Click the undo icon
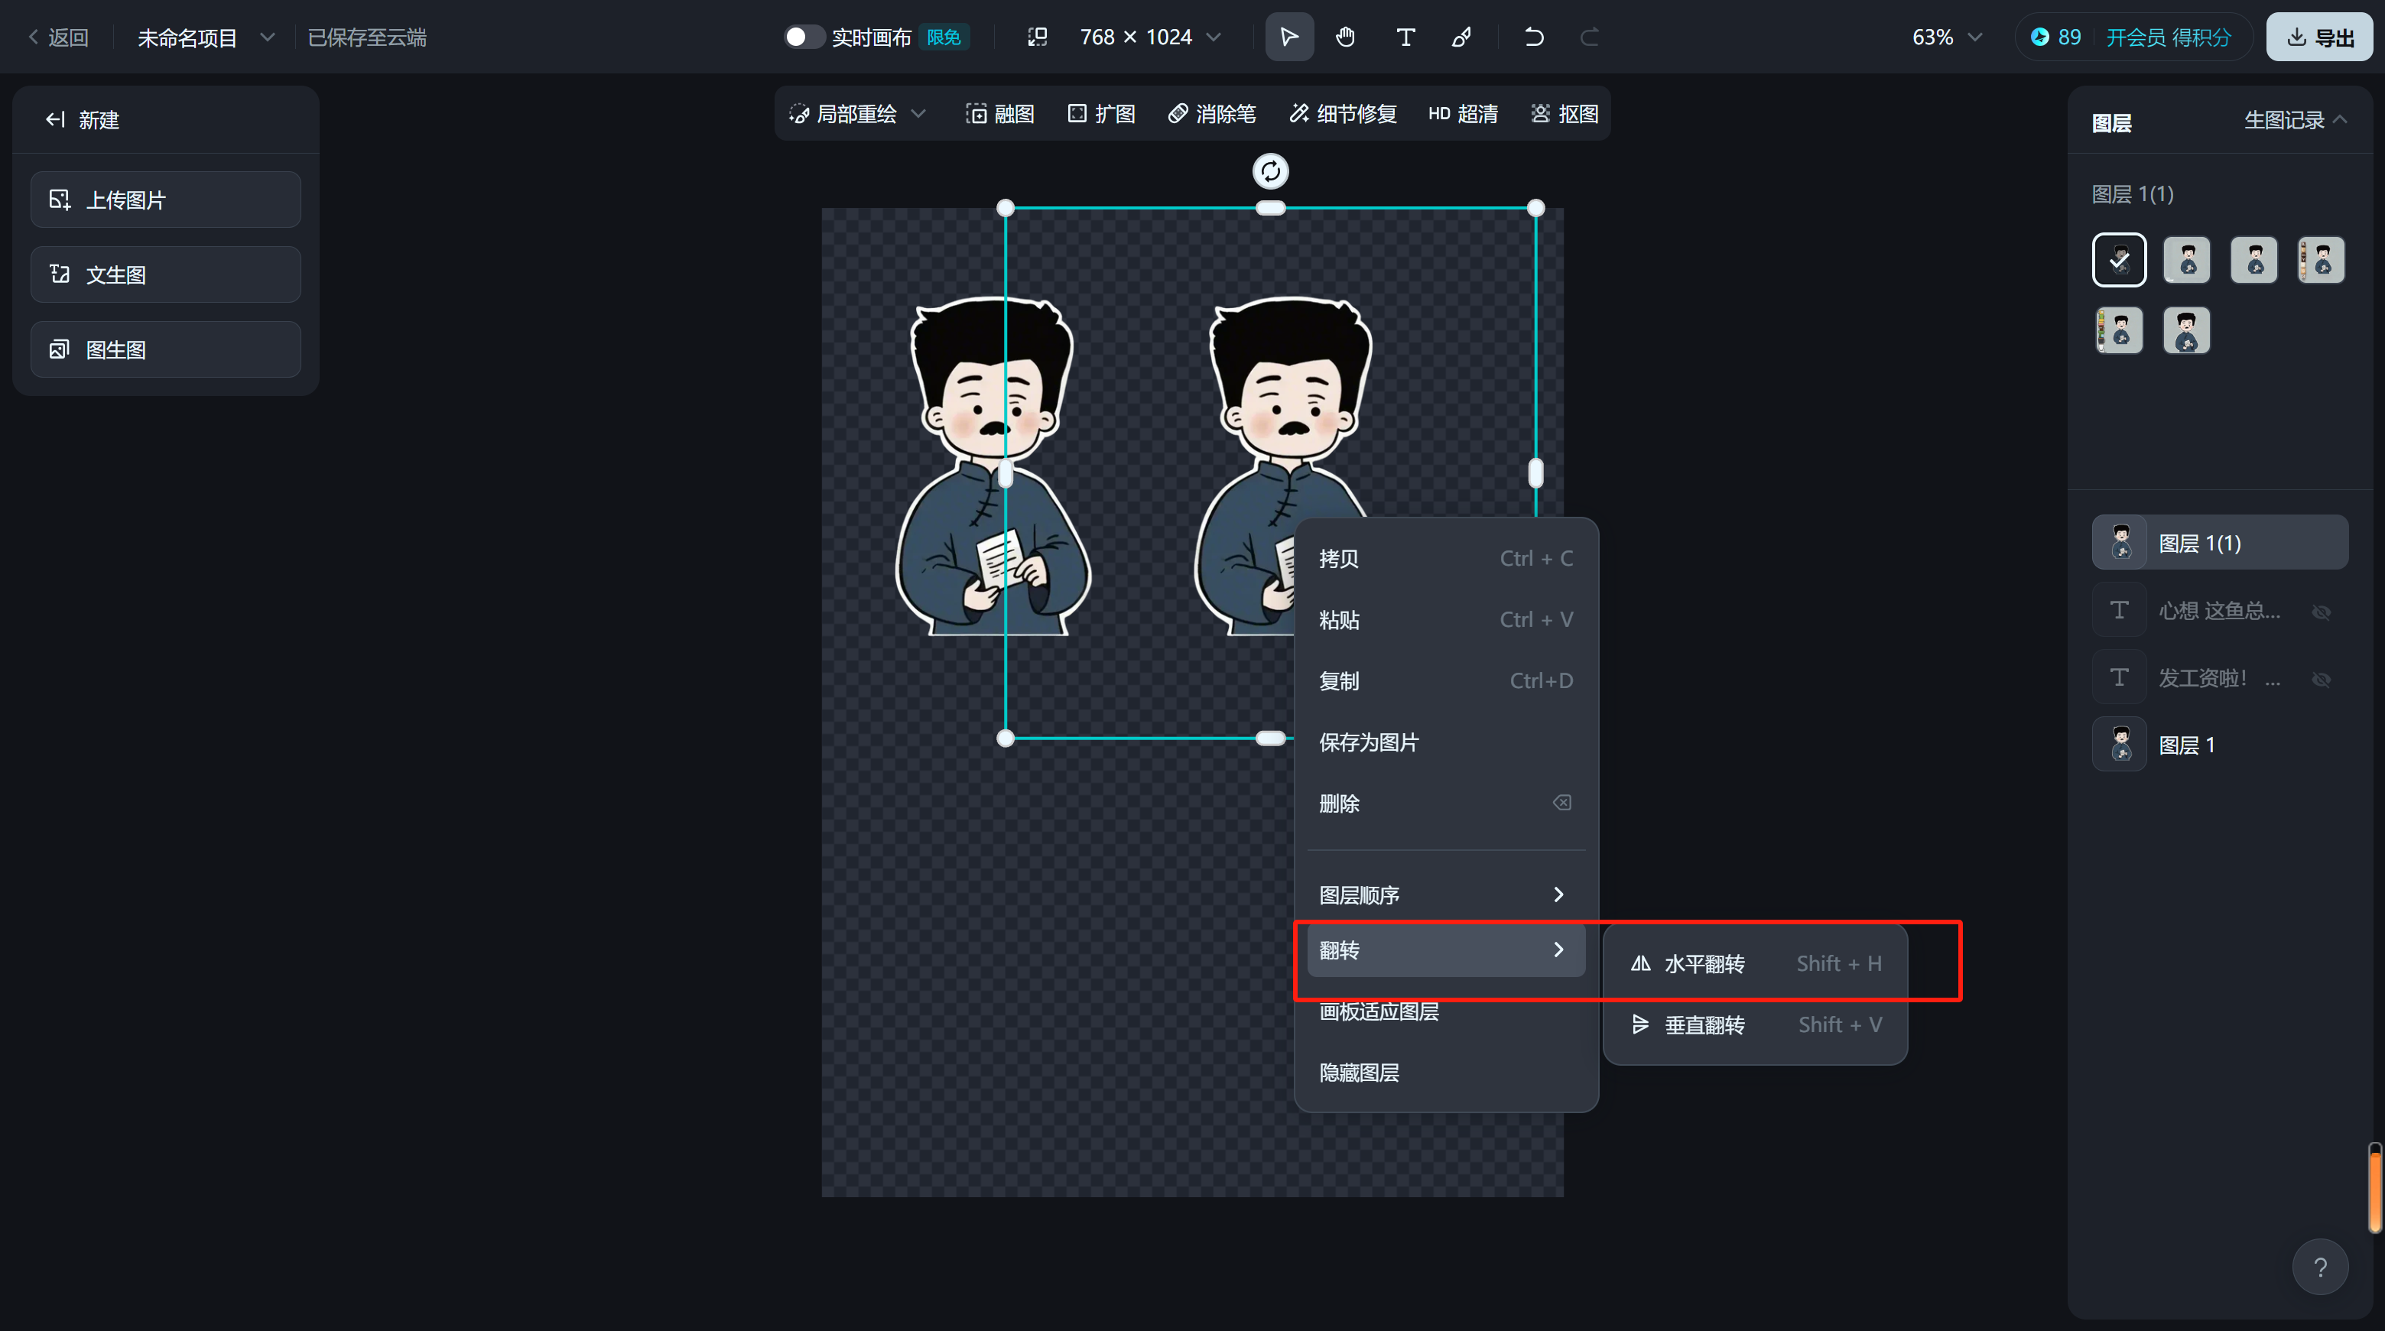This screenshot has width=2385, height=1331. point(1533,37)
